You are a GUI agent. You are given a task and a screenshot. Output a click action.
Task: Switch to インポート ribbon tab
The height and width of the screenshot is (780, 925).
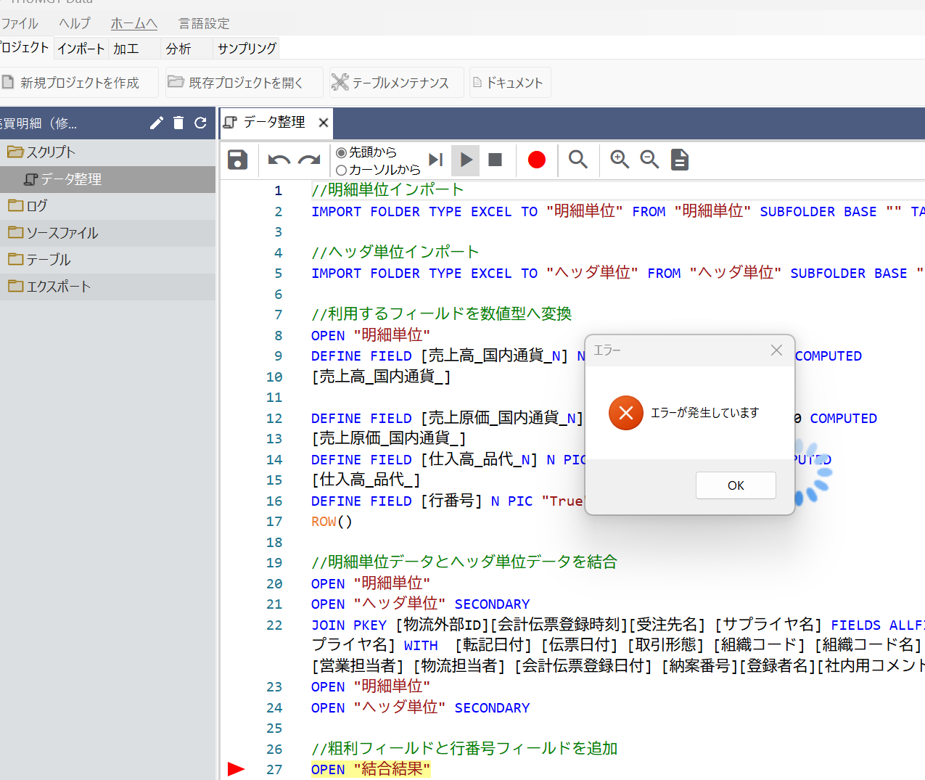click(x=81, y=49)
